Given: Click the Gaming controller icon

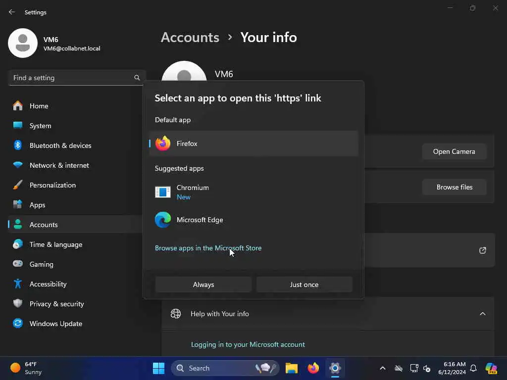Looking at the screenshot, I should [18, 264].
